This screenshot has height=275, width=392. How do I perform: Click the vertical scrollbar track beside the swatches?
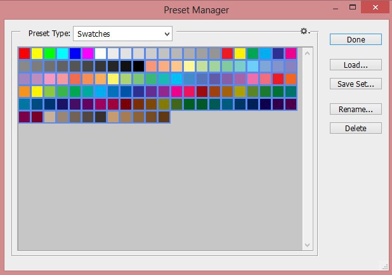coord(308,149)
